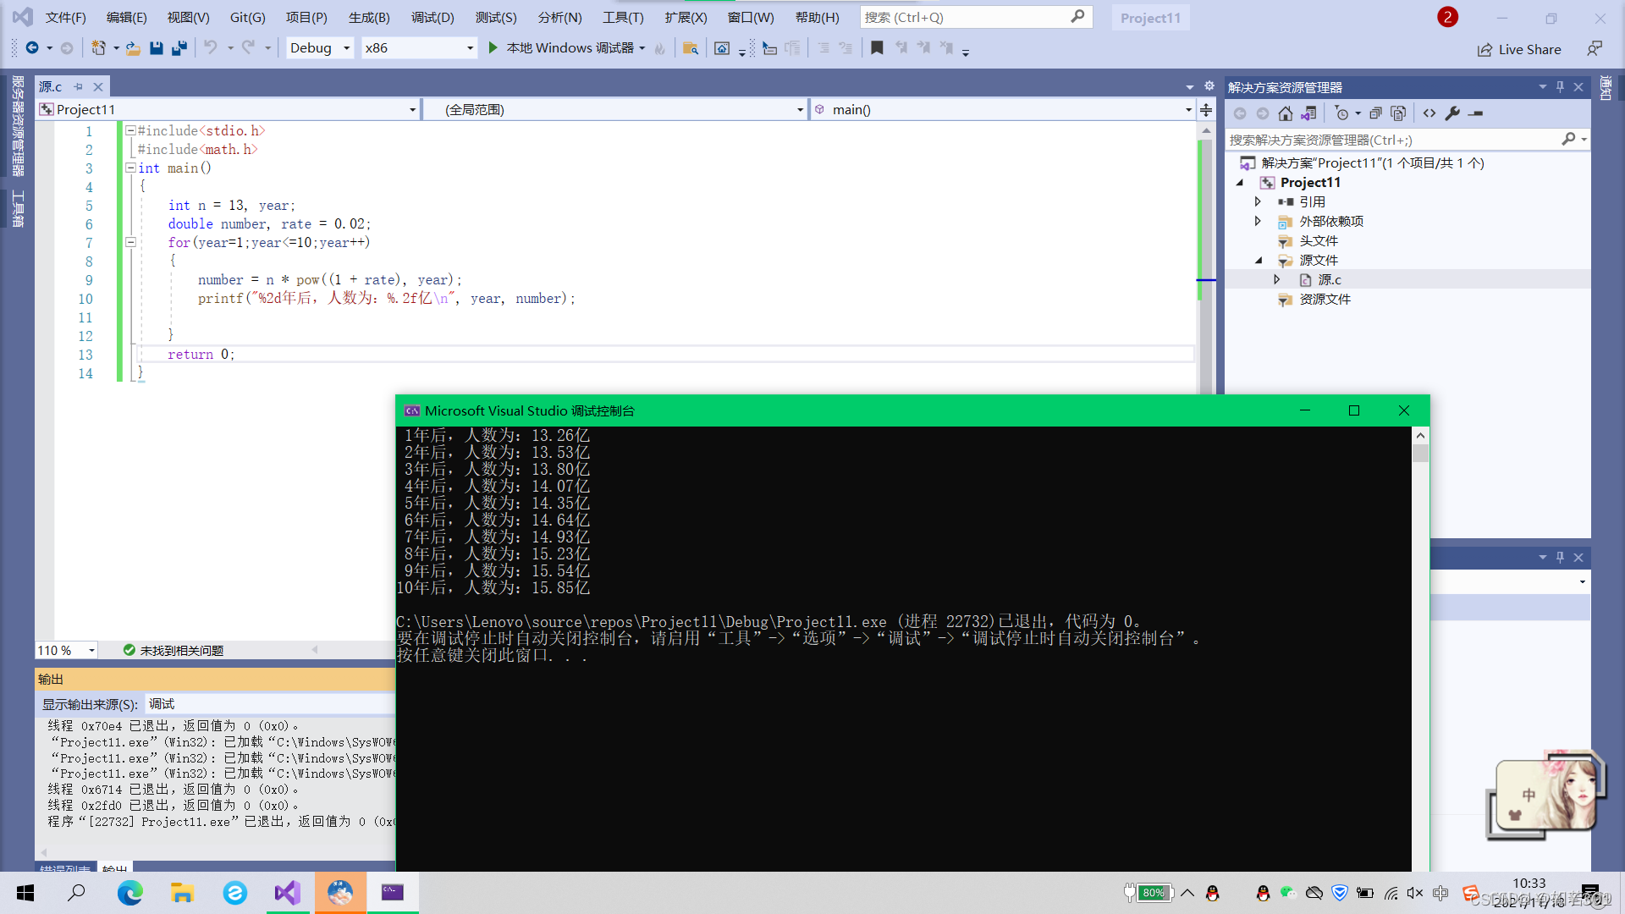This screenshot has width=1625, height=914.
Task: Click the 未找到相关问题 status indicator
Action: (x=174, y=650)
